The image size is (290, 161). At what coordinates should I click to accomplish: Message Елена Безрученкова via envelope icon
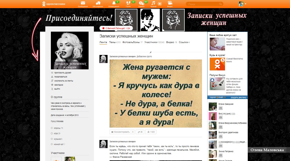click(x=220, y=127)
